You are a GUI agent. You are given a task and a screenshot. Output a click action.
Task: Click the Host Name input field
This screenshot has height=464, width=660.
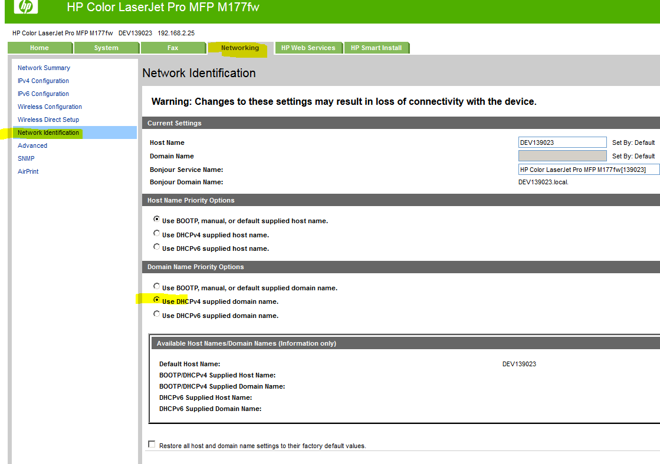pos(562,142)
